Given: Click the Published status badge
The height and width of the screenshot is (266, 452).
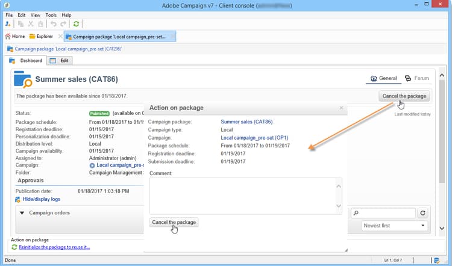Looking at the screenshot, I should [x=99, y=113].
